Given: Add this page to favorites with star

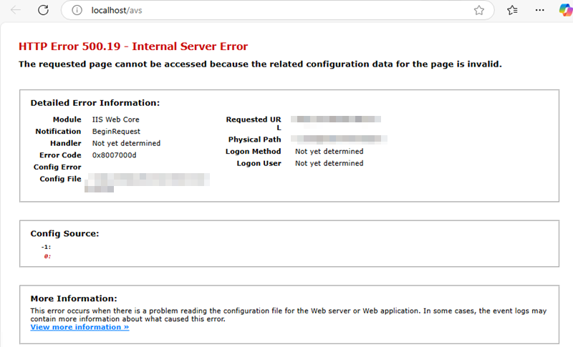Looking at the screenshot, I should click(x=479, y=11).
